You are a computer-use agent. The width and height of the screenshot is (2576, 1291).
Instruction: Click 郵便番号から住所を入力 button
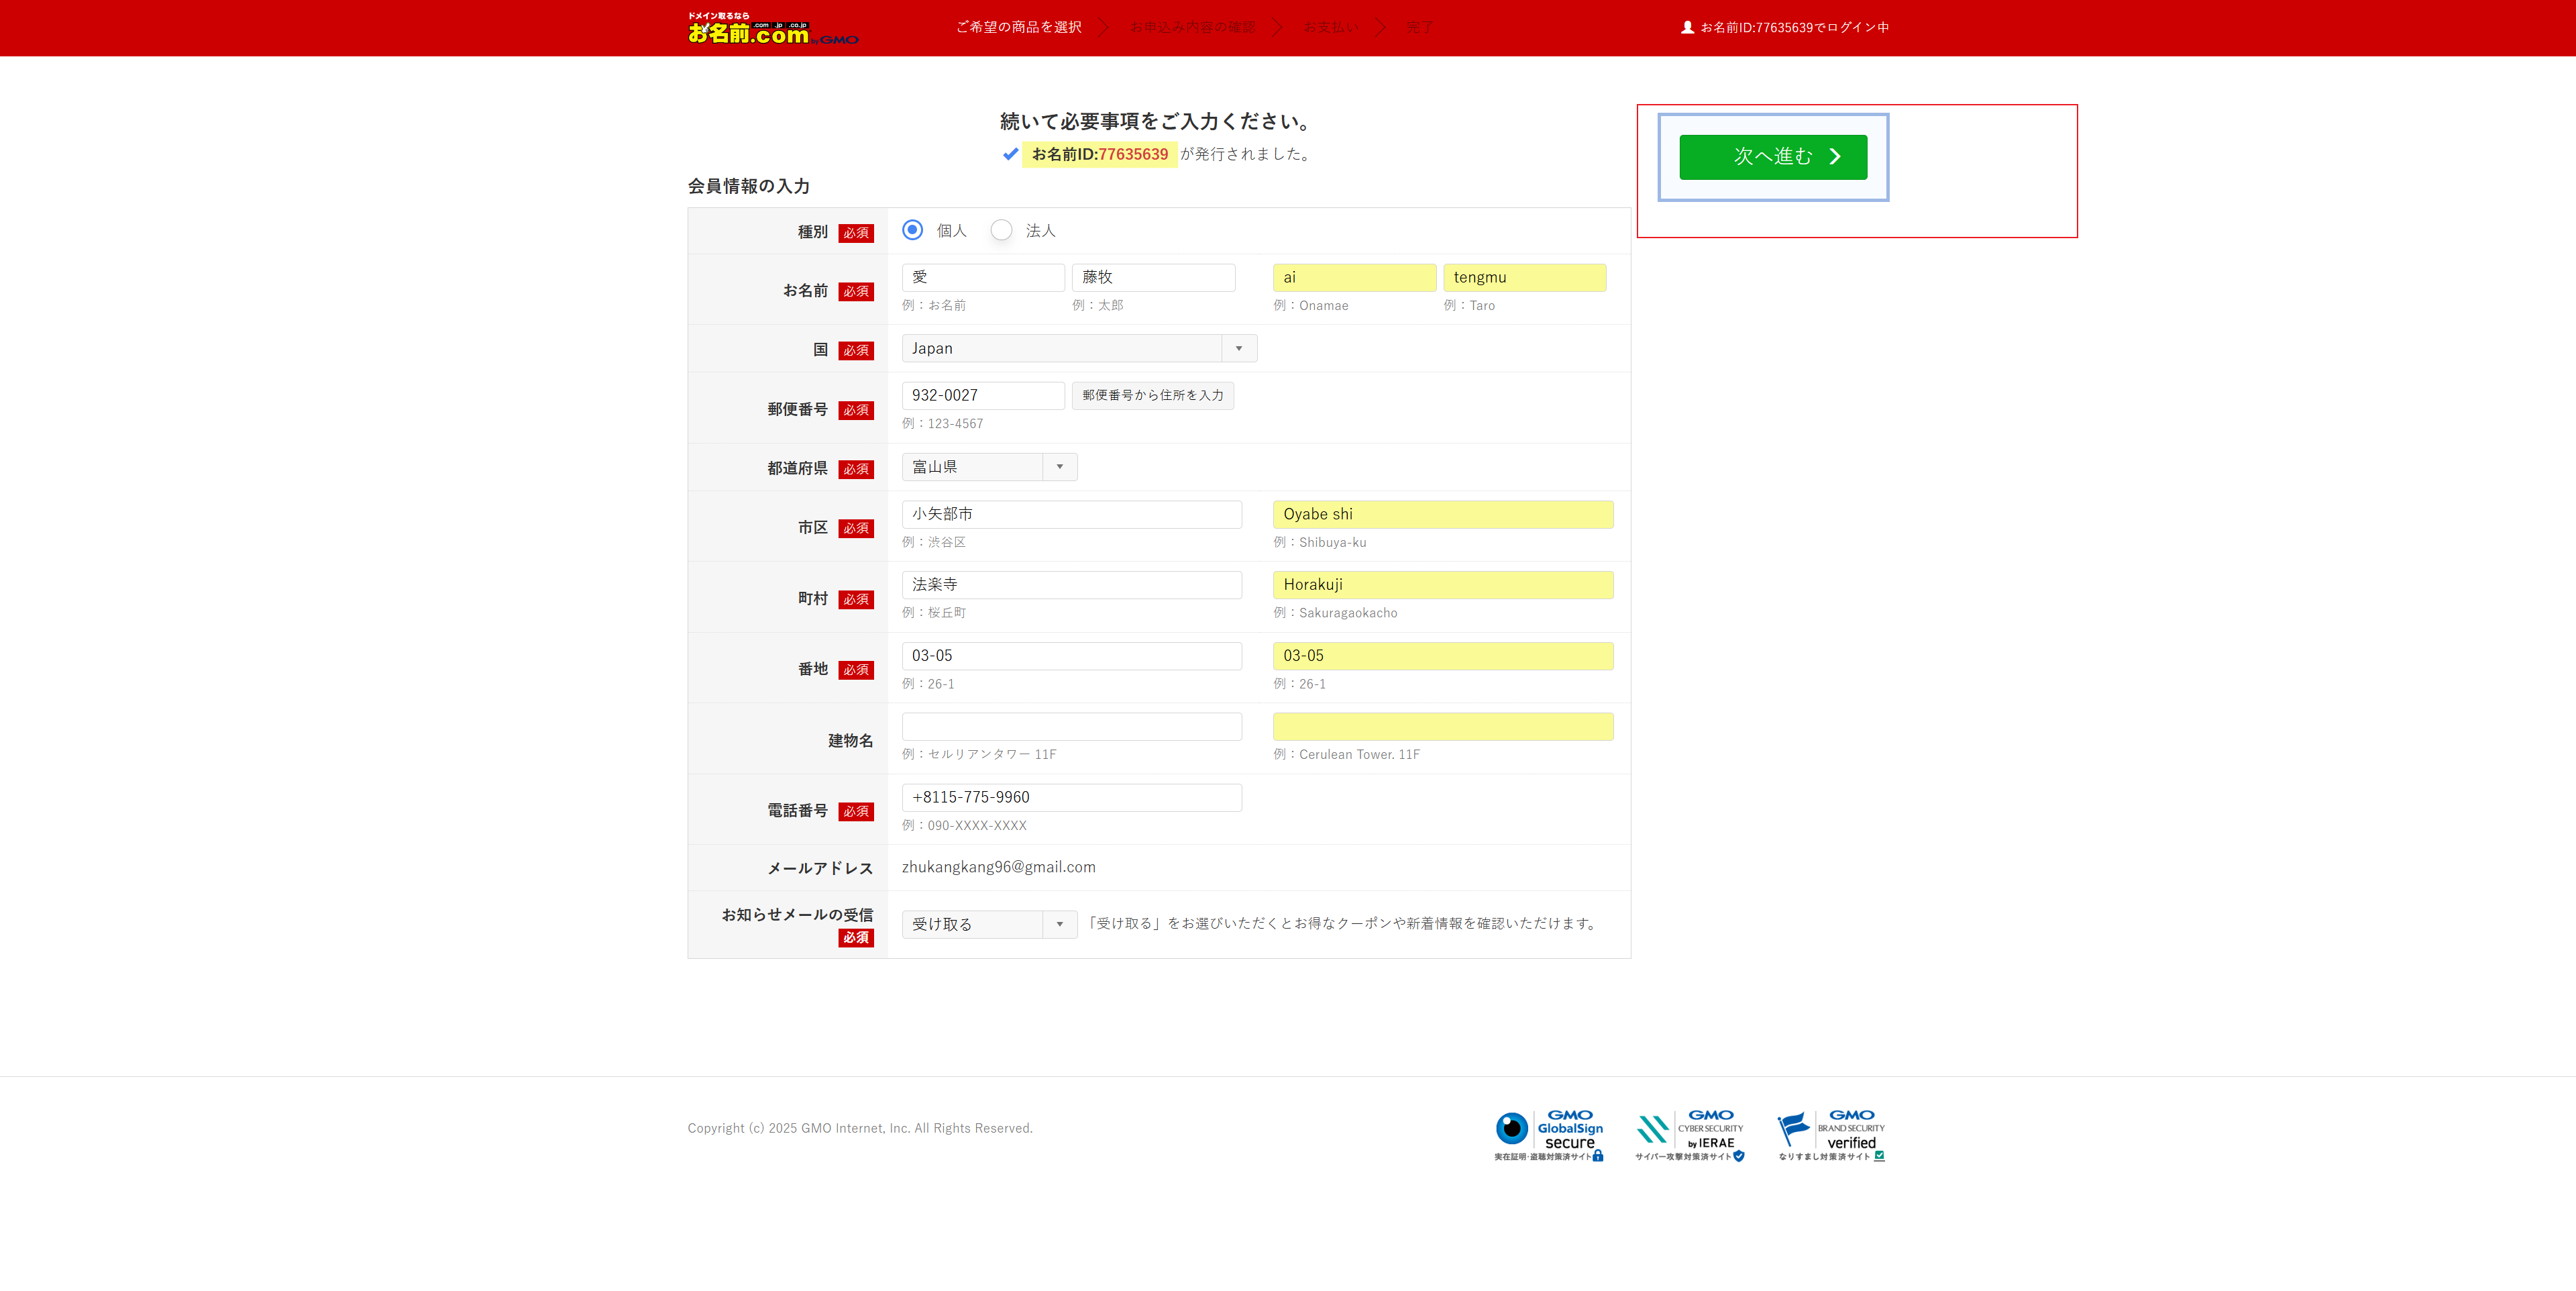pyautogui.click(x=1152, y=395)
